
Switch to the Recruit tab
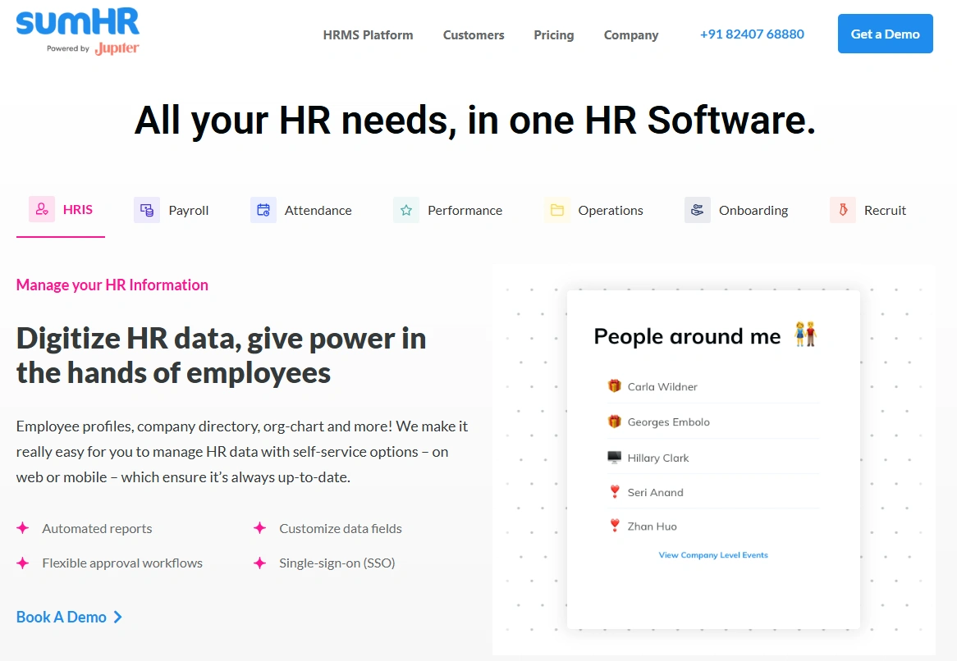coord(868,211)
